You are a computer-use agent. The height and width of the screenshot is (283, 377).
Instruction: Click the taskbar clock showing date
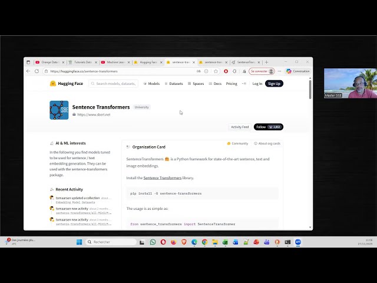coord(365,242)
